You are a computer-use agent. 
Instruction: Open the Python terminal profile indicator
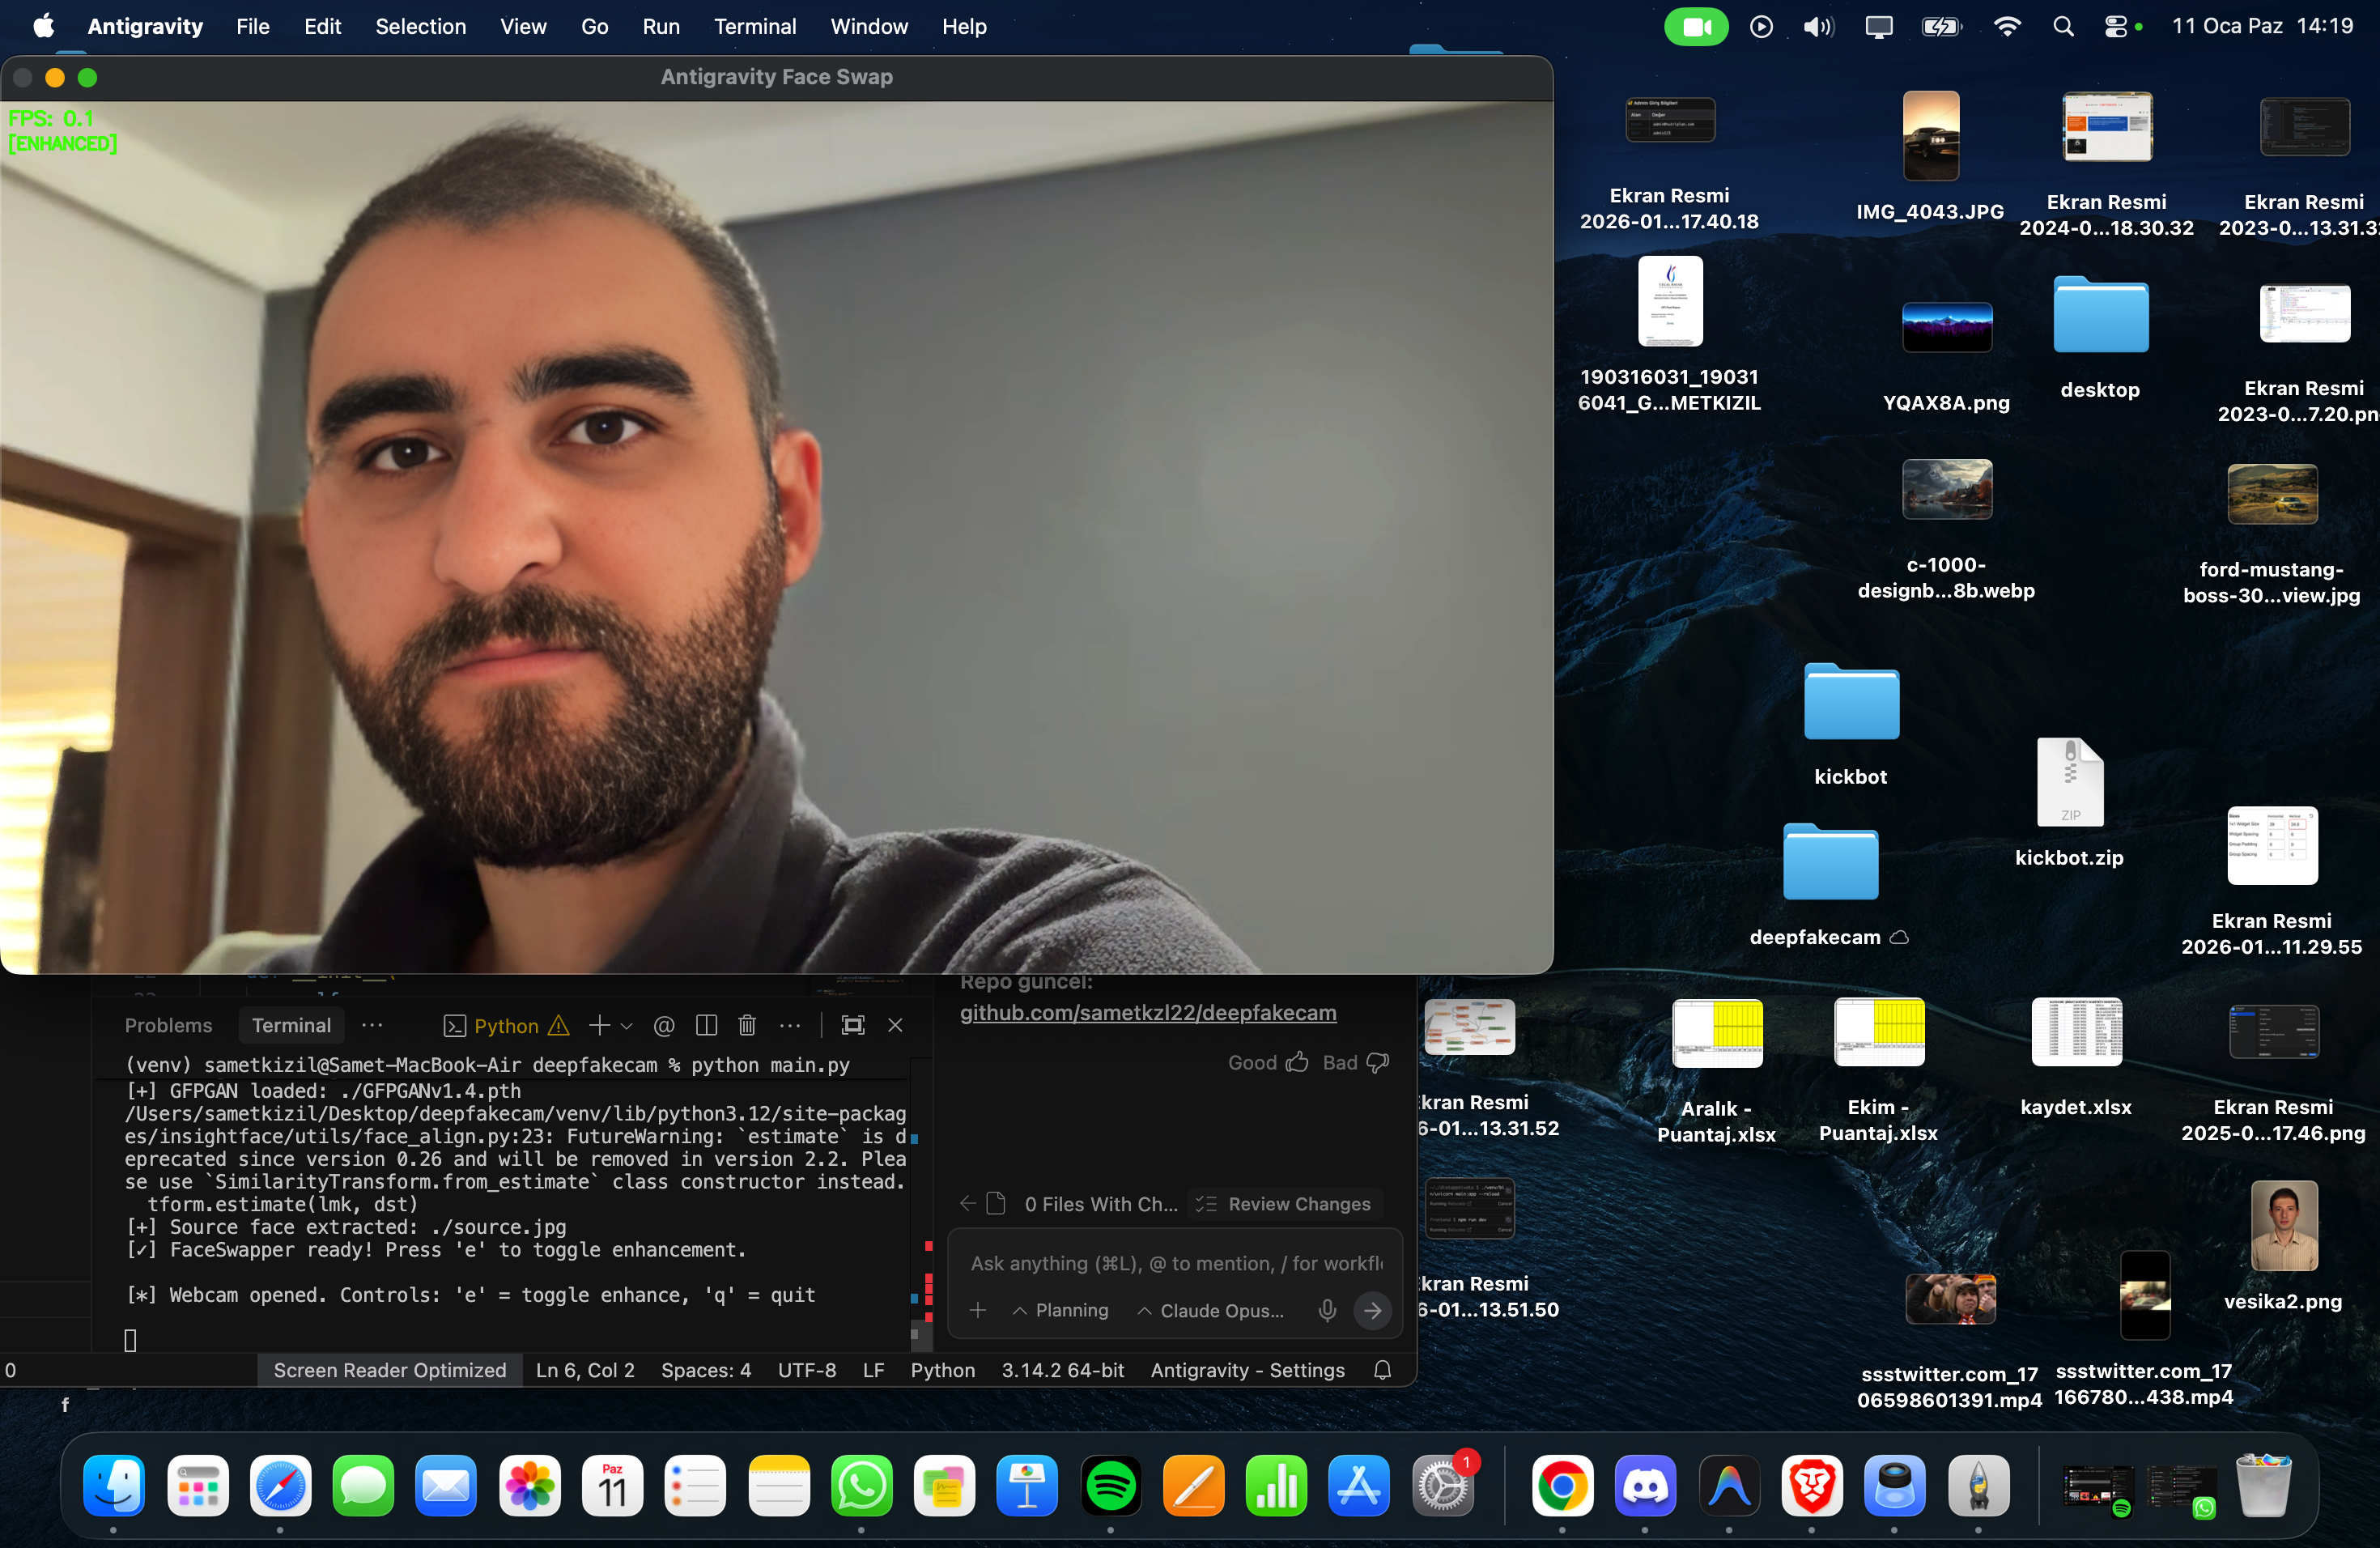(506, 1025)
